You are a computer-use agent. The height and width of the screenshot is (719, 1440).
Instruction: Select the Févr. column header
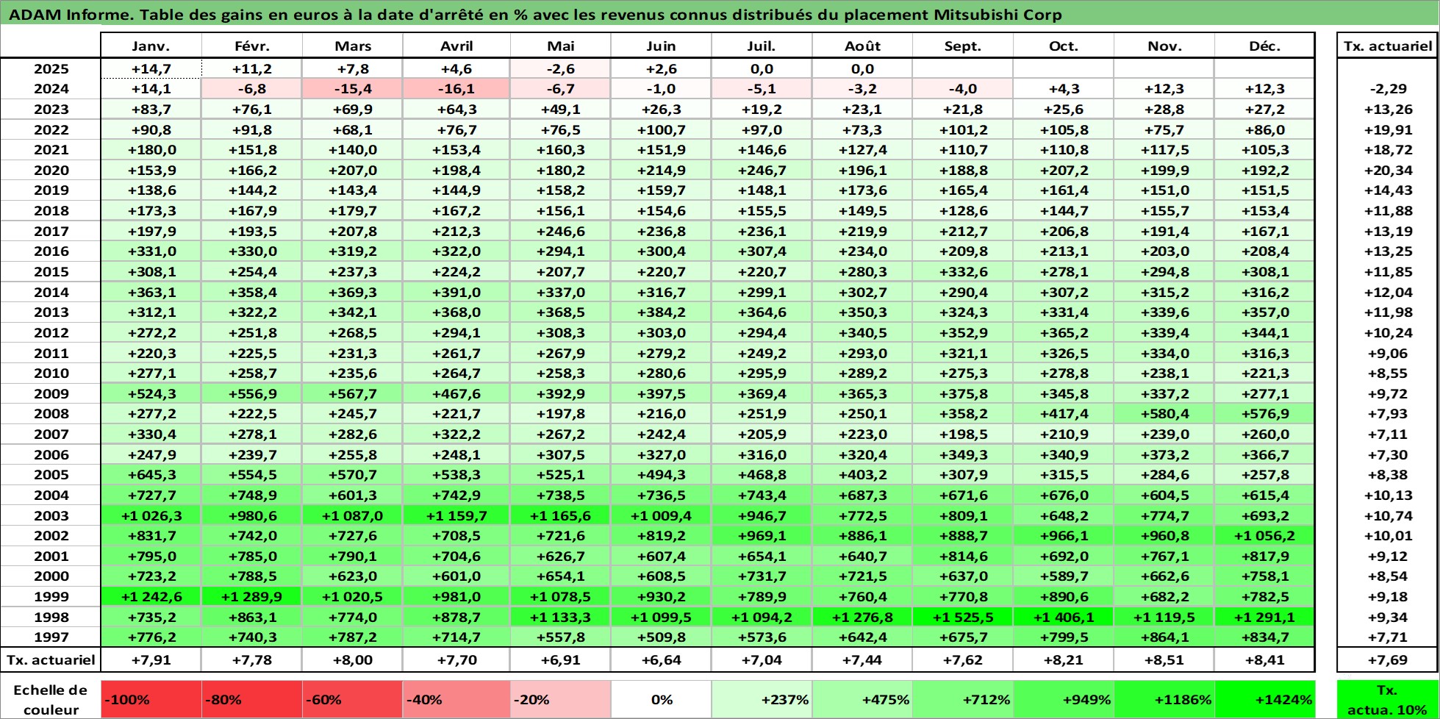(x=252, y=46)
